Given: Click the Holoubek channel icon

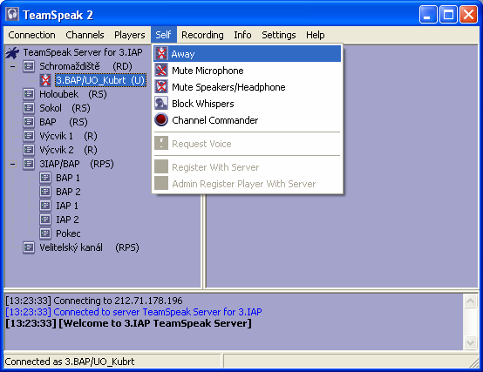Looking at the screenshot, I should click(x=29, y=94).
